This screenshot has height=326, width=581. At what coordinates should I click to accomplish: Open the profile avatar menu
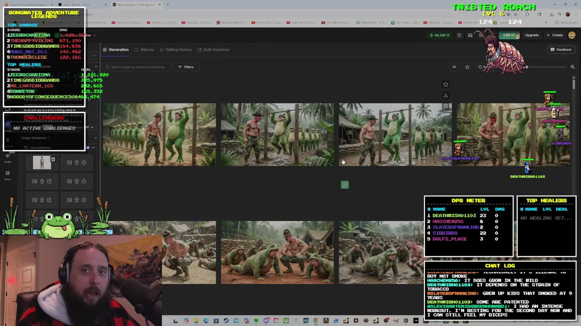tap(571, 35)
